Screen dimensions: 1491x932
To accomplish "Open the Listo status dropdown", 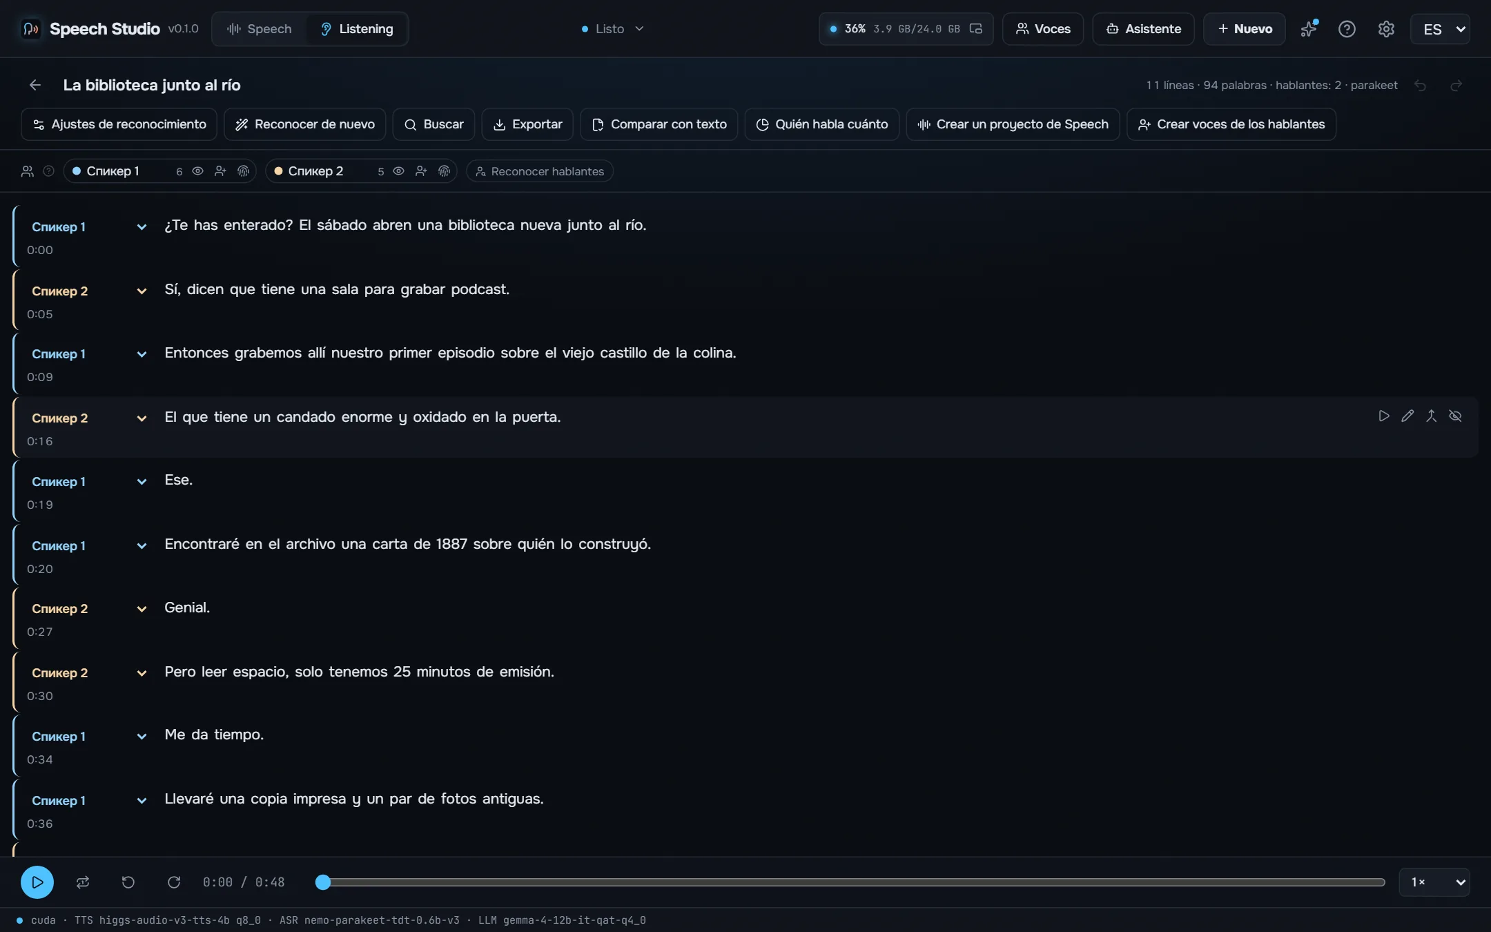I will (x=613, y=29).
